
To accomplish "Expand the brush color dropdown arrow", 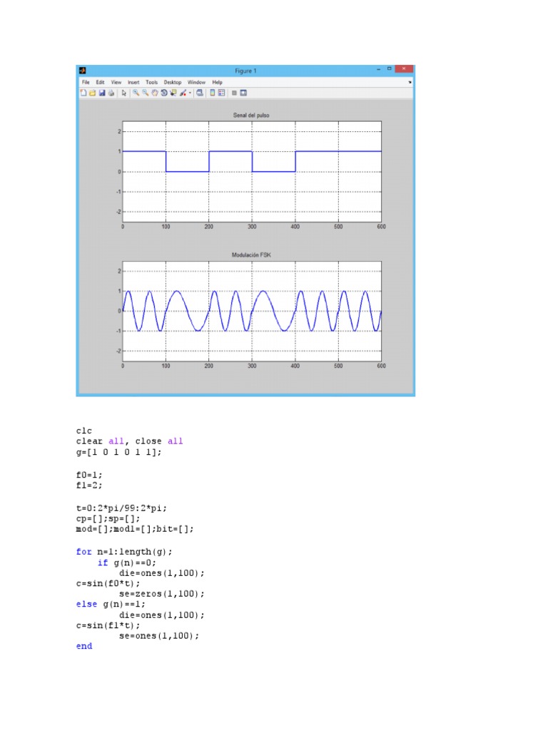I will [x=190, y=93].
